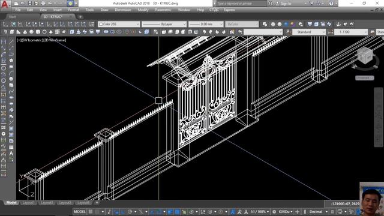Open the 1-1100 dimension style dropdown
384x216 pixels.
pyautogui.click(x=351, y=32)
